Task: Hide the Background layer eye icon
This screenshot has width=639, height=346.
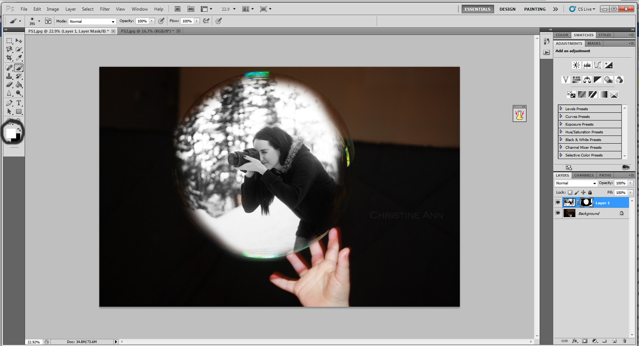Action: click(x=558, y=213)
